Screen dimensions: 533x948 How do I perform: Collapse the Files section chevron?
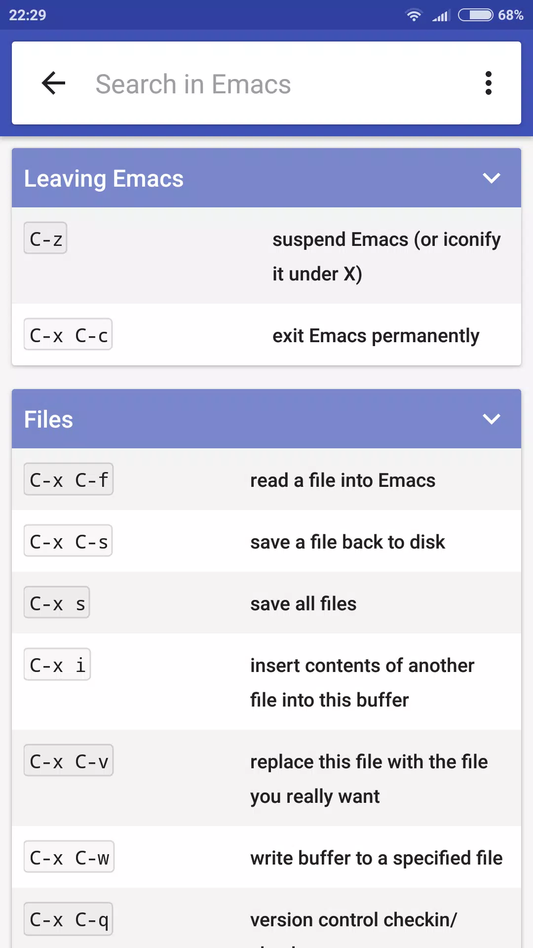[492, 419]
